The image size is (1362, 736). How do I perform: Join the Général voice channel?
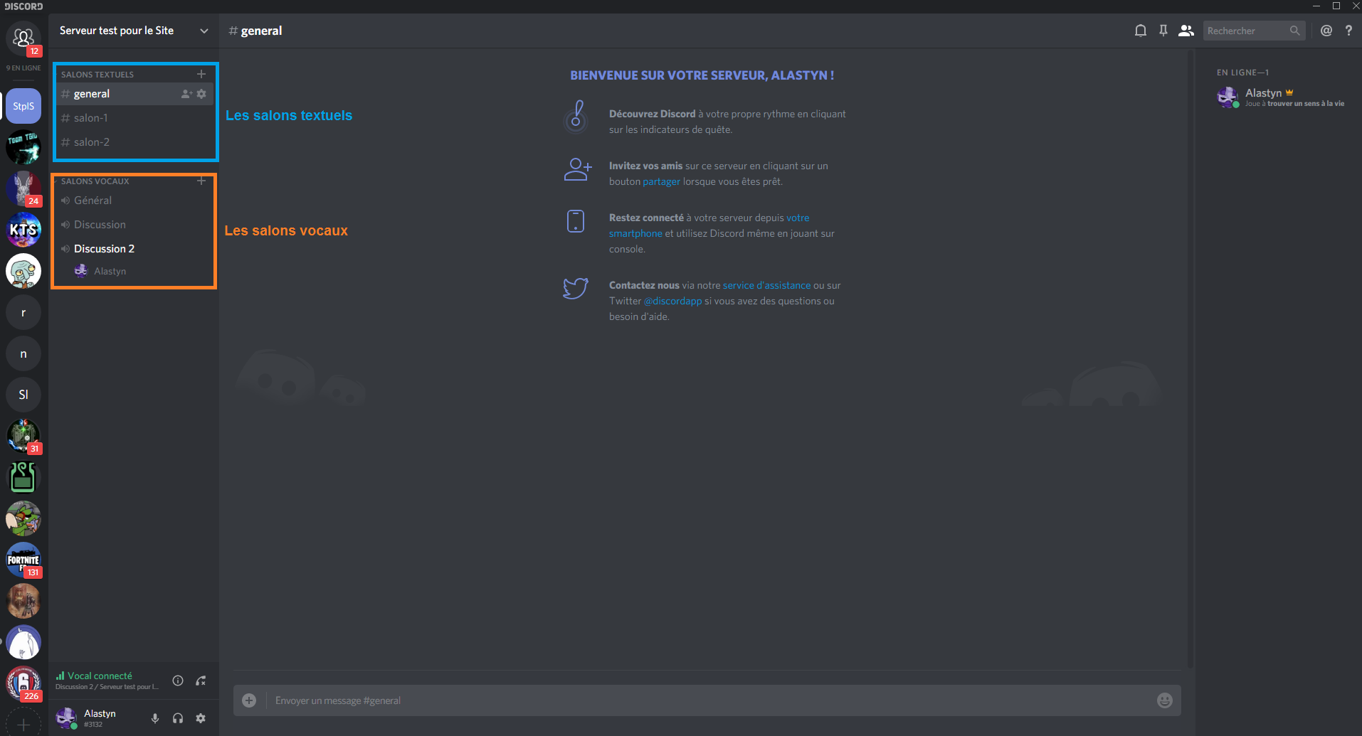point(134,201)
